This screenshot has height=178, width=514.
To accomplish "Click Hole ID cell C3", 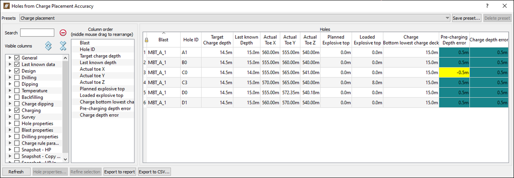I will coord(191,82).
